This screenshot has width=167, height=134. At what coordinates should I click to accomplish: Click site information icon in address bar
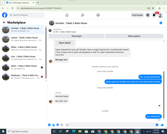click(18, 8)
